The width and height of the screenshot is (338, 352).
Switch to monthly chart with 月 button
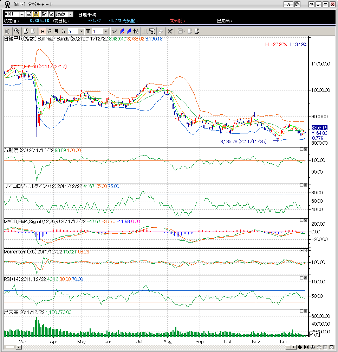56,31
